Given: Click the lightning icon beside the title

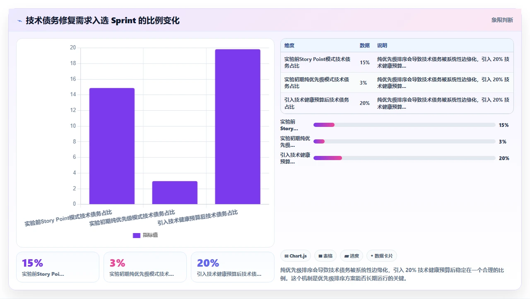Looking at the screenshot, I should coord(20,20).
